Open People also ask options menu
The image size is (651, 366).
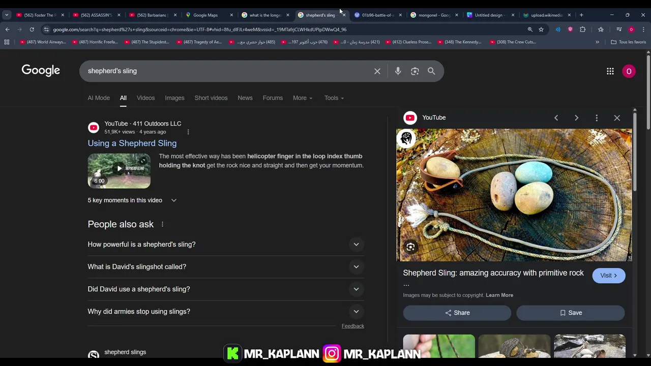click(162, 224)
